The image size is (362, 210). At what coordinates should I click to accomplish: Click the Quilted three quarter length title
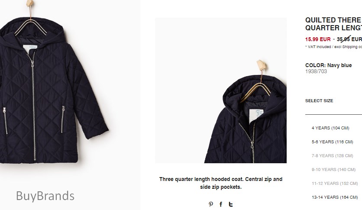coord(333,24)
